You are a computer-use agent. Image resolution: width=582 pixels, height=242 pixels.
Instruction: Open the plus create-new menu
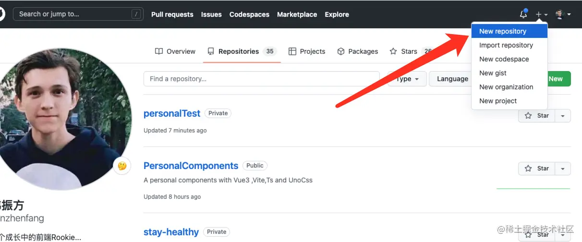[x=541, y=14]
